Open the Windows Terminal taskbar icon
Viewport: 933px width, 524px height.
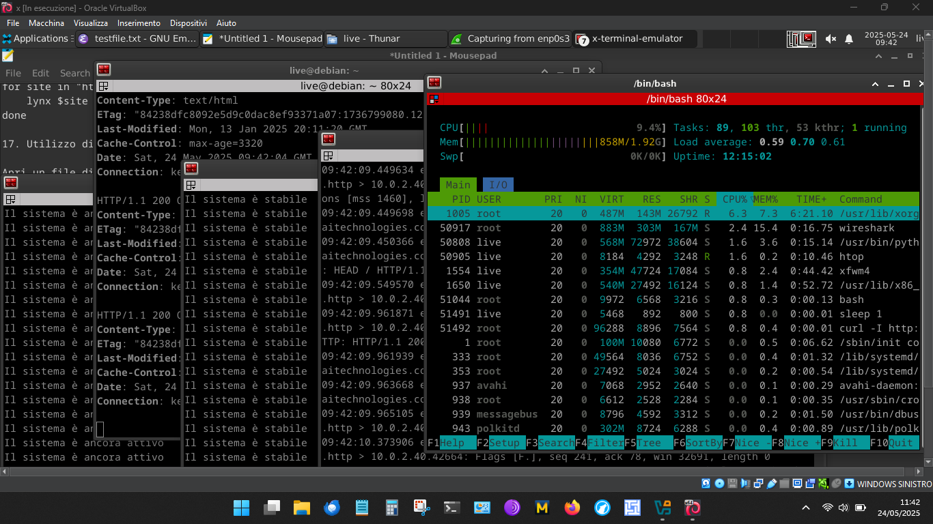click(x=452, y=508)
